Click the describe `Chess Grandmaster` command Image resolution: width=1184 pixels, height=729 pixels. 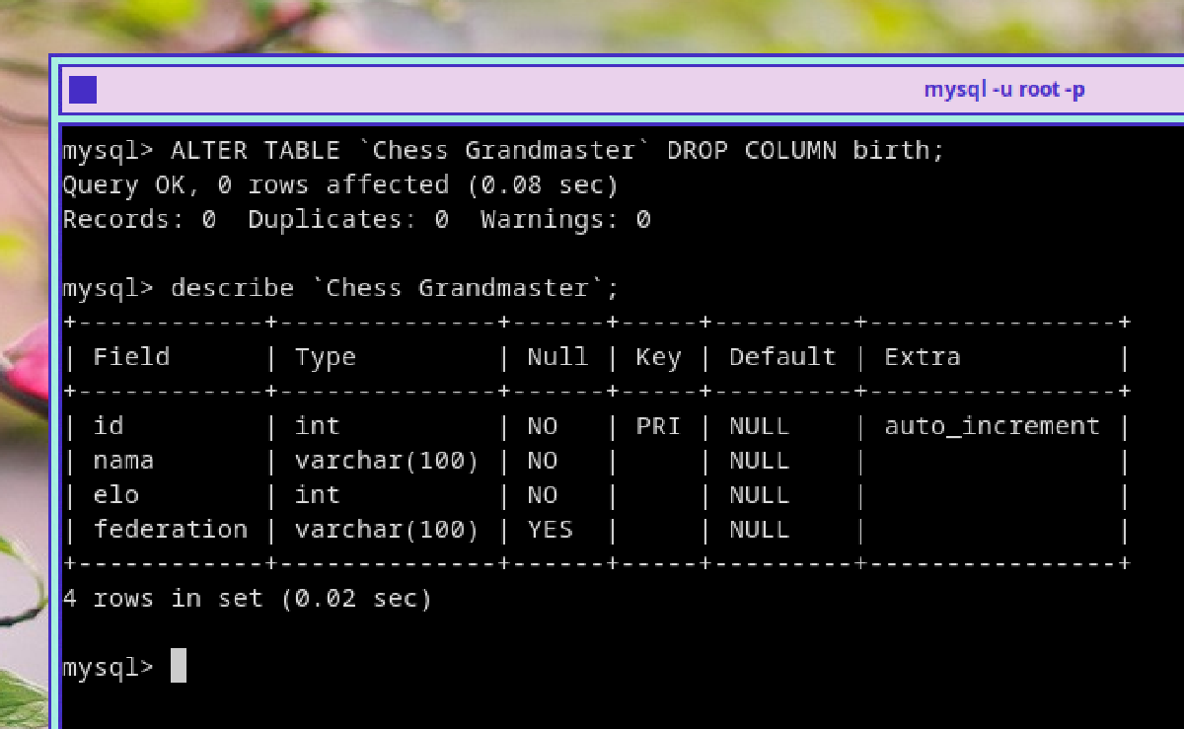click(340, 289)
